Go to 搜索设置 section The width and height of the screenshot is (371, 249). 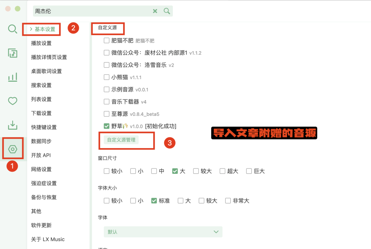(41, 85)
